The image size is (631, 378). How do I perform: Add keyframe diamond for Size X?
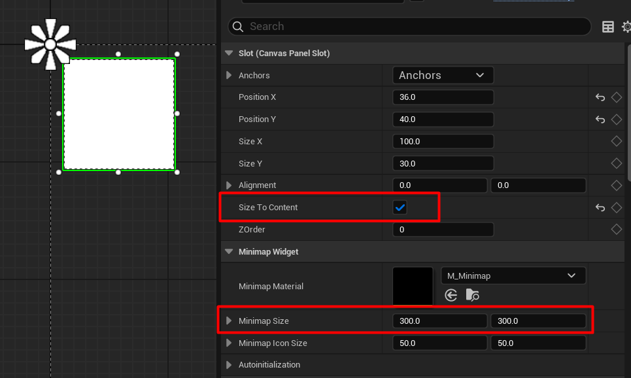(616, 141)
